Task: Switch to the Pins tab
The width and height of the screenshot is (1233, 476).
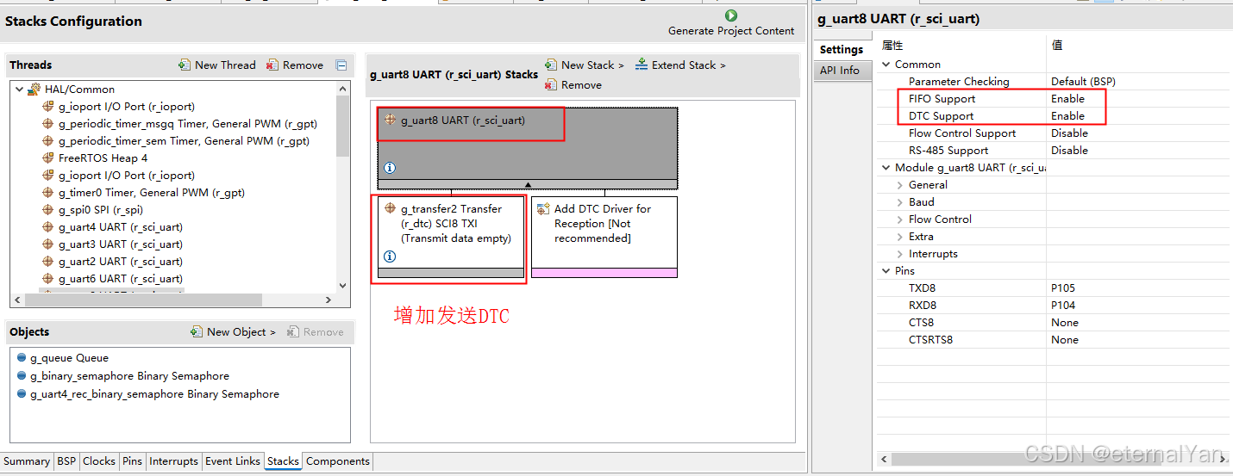Action: point(132,461)
